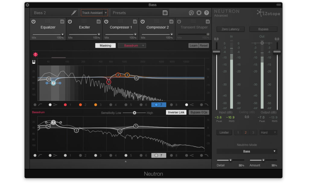
Task: Click Bypass EQs button
Action: (199, 112)
